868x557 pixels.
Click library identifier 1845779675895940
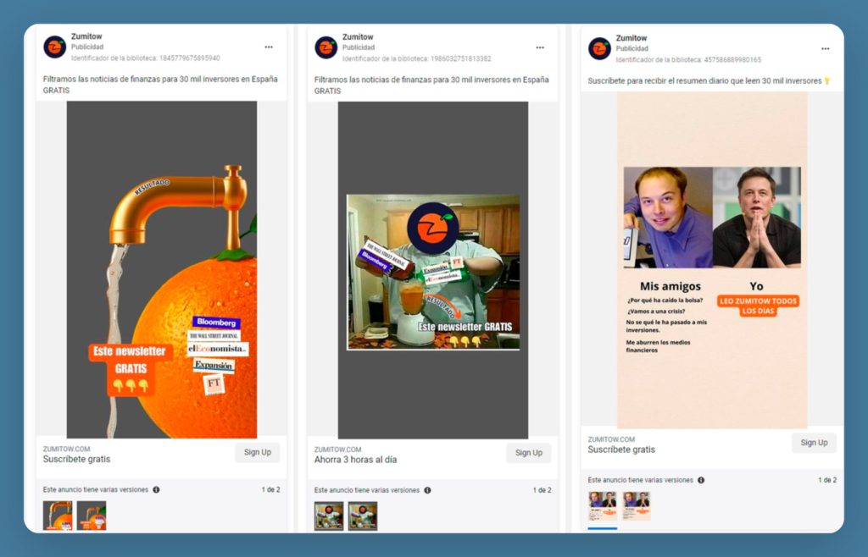coord(145,58)
